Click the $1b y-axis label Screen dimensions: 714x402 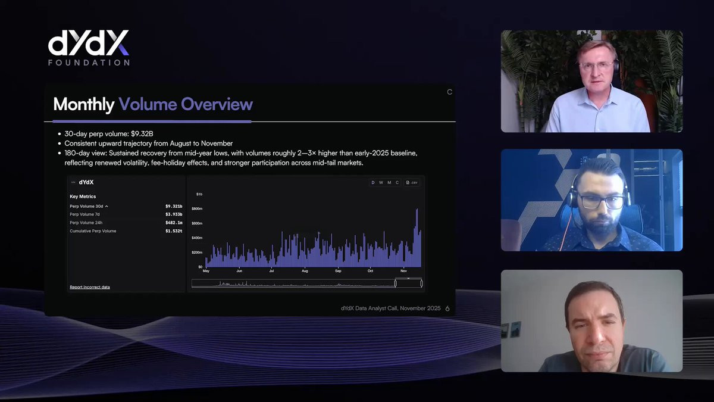(x=199, y=194)
